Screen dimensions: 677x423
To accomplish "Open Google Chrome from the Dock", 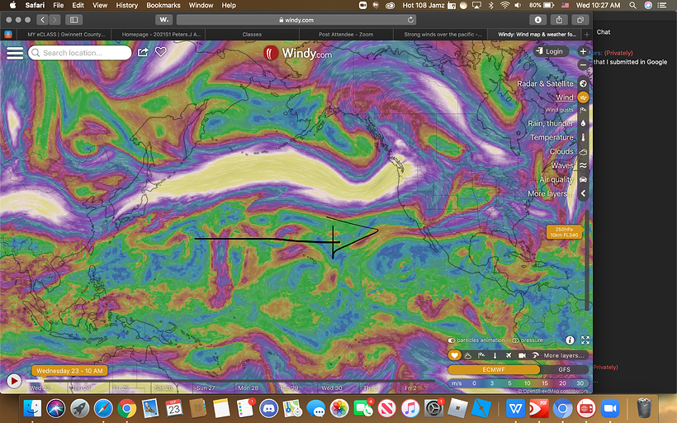I will click(x=127, y=408).
